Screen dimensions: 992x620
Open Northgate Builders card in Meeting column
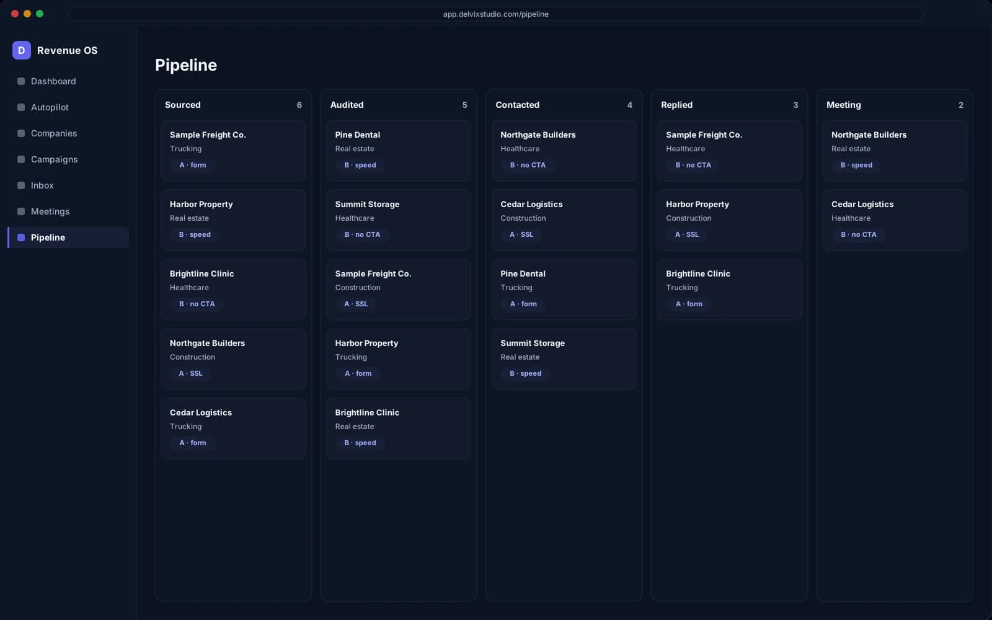895,151
